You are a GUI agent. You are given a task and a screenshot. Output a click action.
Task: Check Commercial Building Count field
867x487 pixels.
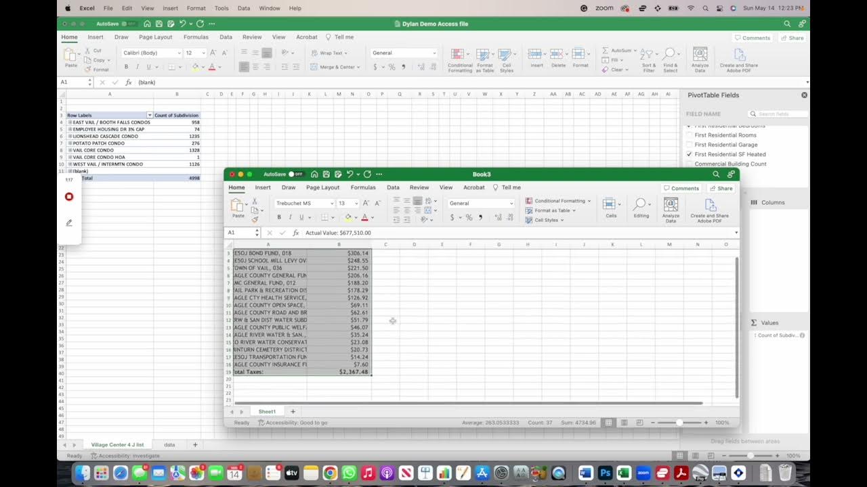[x=690, y=164]
